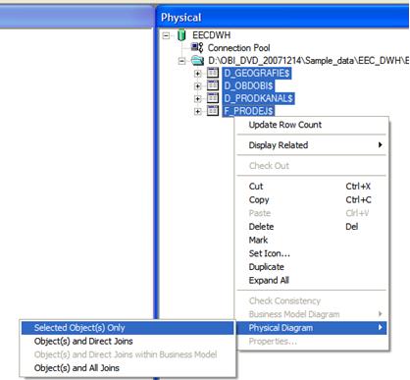Click the table icon beside D_PRODKANAL$

tap(213, 98)
